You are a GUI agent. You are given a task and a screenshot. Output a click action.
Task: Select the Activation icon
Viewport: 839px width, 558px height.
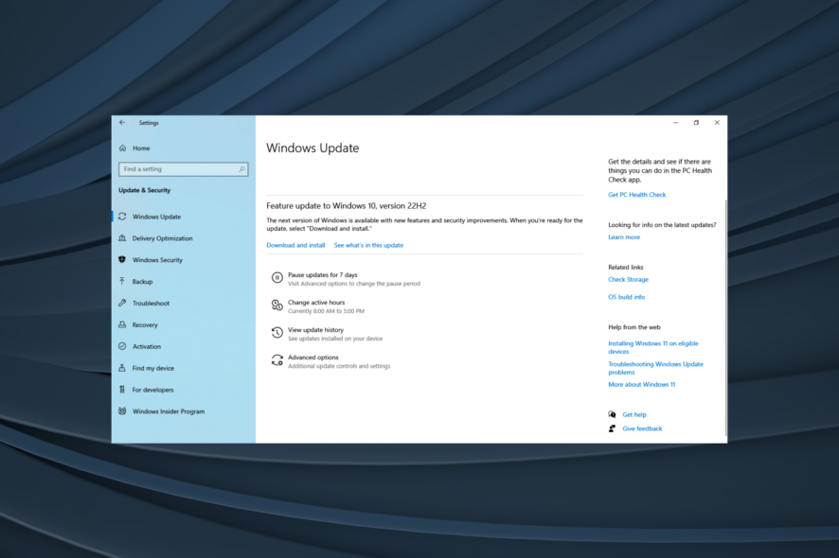pyautogui.click(x=123, y=346)
